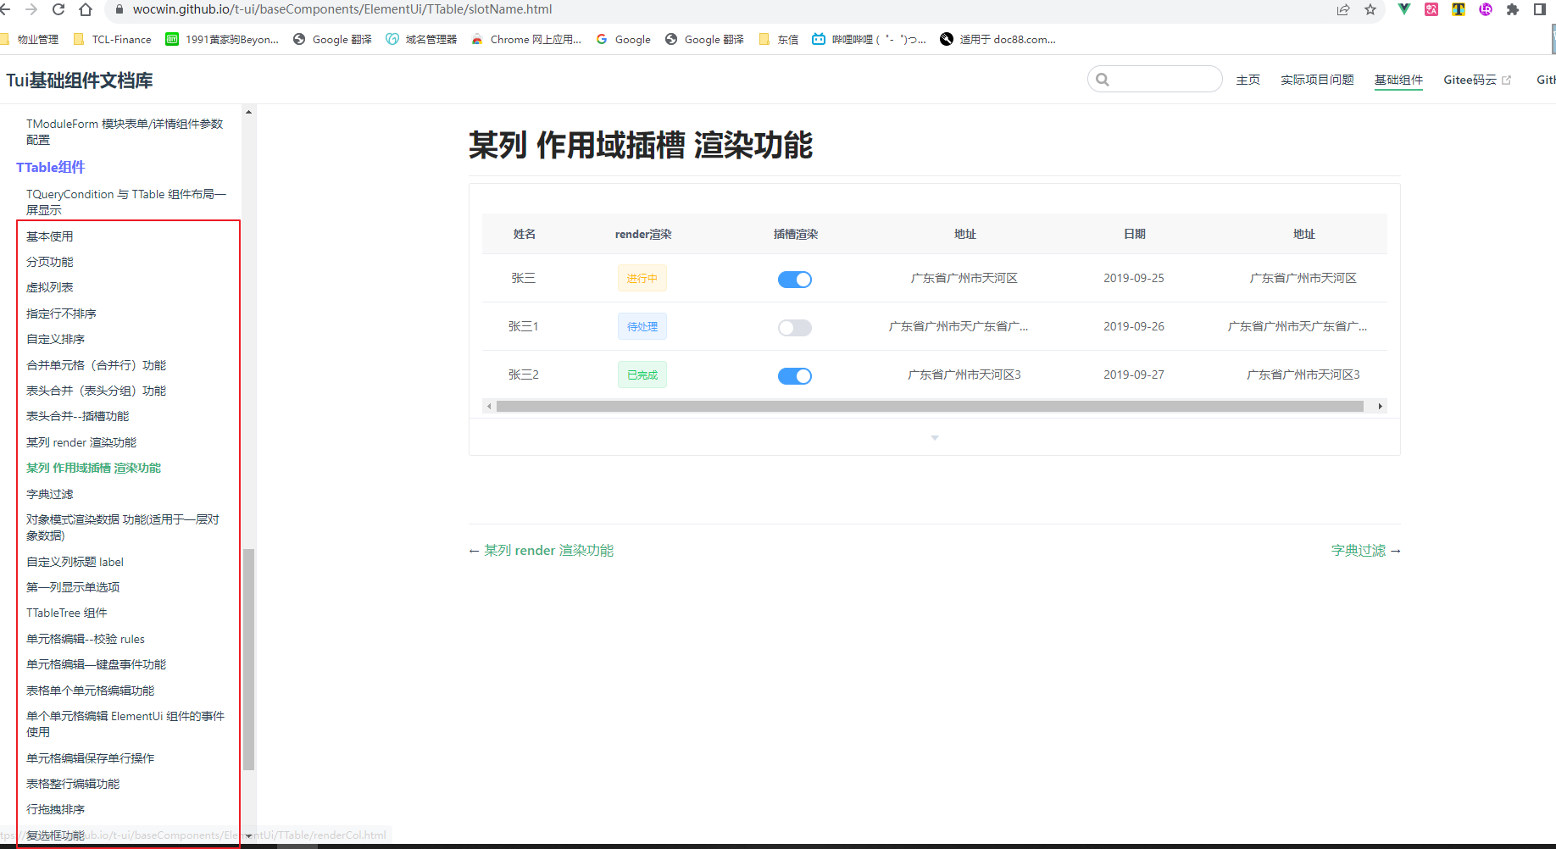
Task: Open 自定义排序 in the sidebar
Action: [56, 339]
